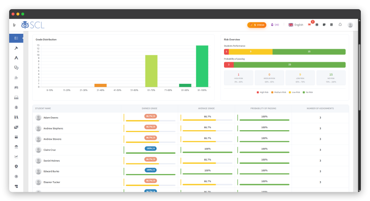This screenshot has width=370, height=201.
Task: Sort by the Student Name column header
Action: 43,108
